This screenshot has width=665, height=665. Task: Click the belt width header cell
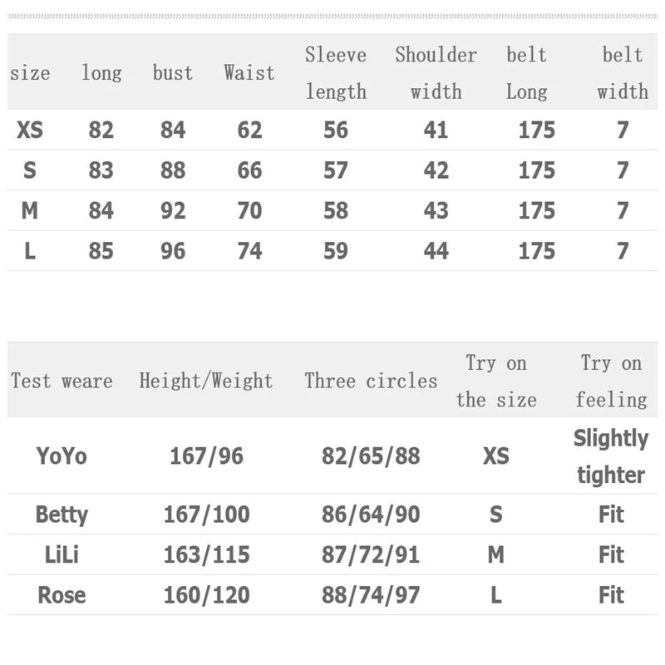(x=623, y=73)
